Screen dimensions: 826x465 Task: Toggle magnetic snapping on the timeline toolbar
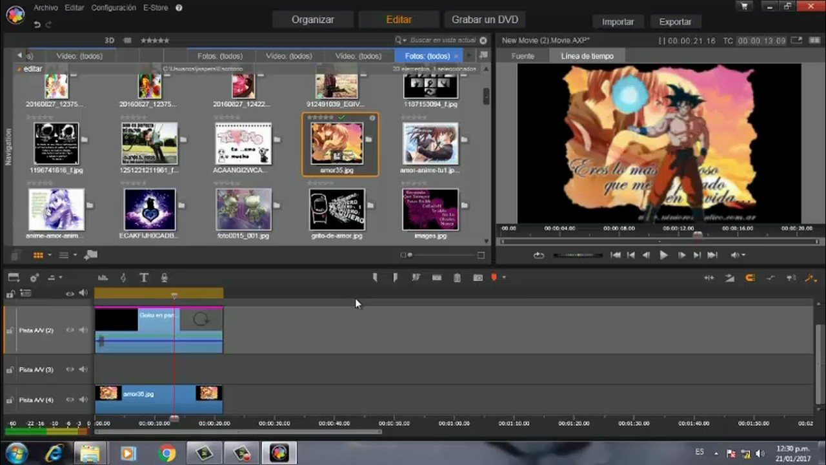click(x=750, y=278)
